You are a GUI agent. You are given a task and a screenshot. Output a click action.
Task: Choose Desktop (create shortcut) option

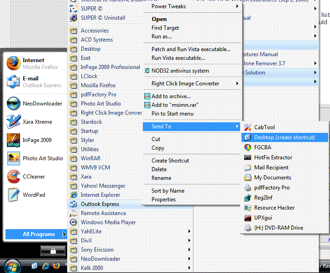(284, 137)
